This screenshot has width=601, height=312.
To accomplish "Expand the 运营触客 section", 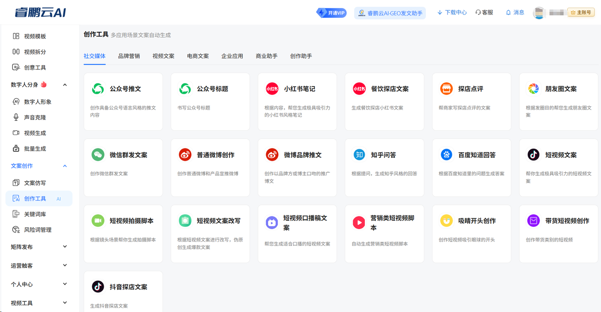I will [x=65, y=266].
